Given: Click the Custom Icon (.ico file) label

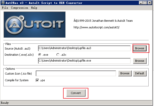Looking at the screenshot, I should point(18,74).
